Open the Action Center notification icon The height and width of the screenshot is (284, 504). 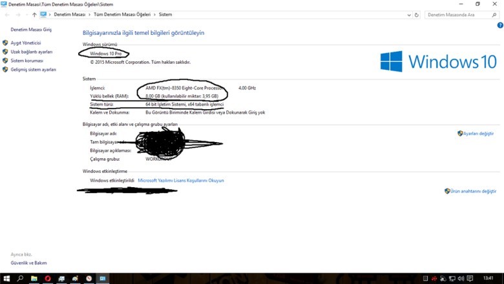coord(470,279)
